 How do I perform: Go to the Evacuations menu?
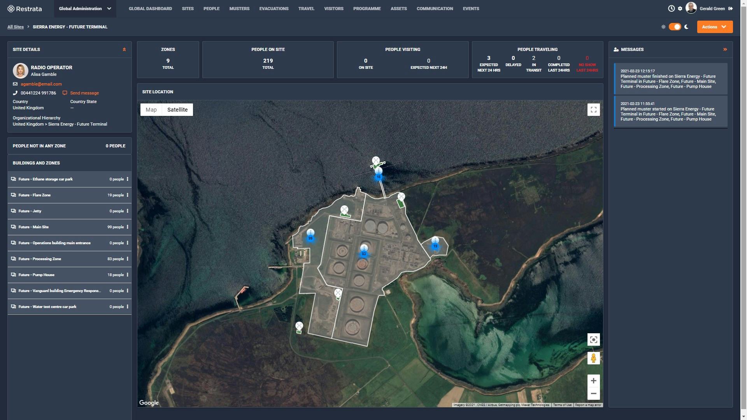click(274, 9)
